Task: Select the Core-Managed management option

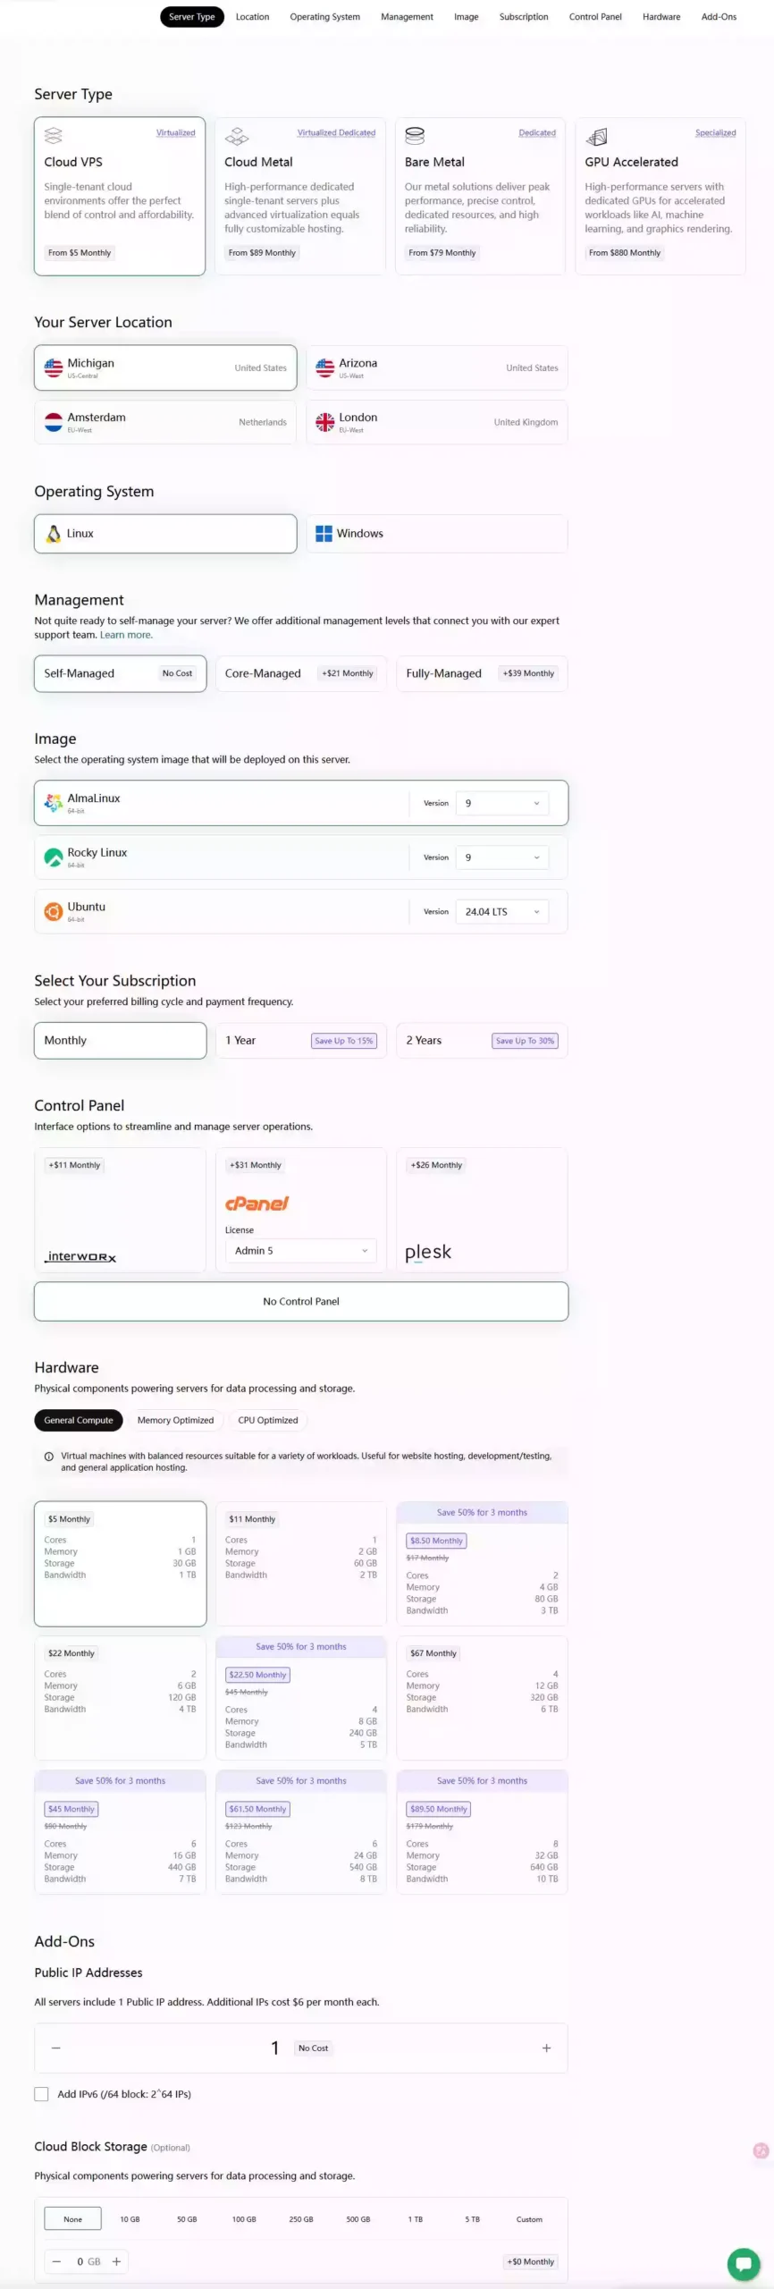Action: pos(300,673)
